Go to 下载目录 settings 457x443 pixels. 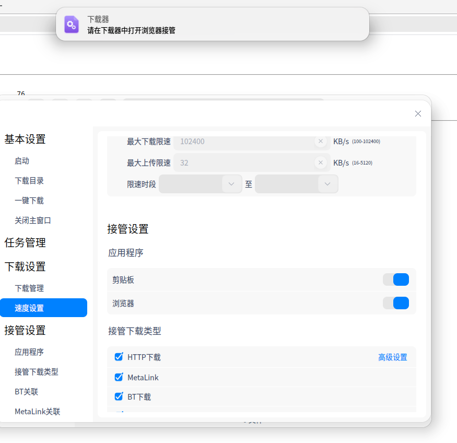coord(29,181)
